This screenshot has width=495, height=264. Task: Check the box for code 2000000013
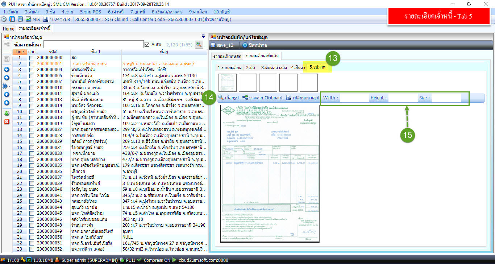pos(32,99)
